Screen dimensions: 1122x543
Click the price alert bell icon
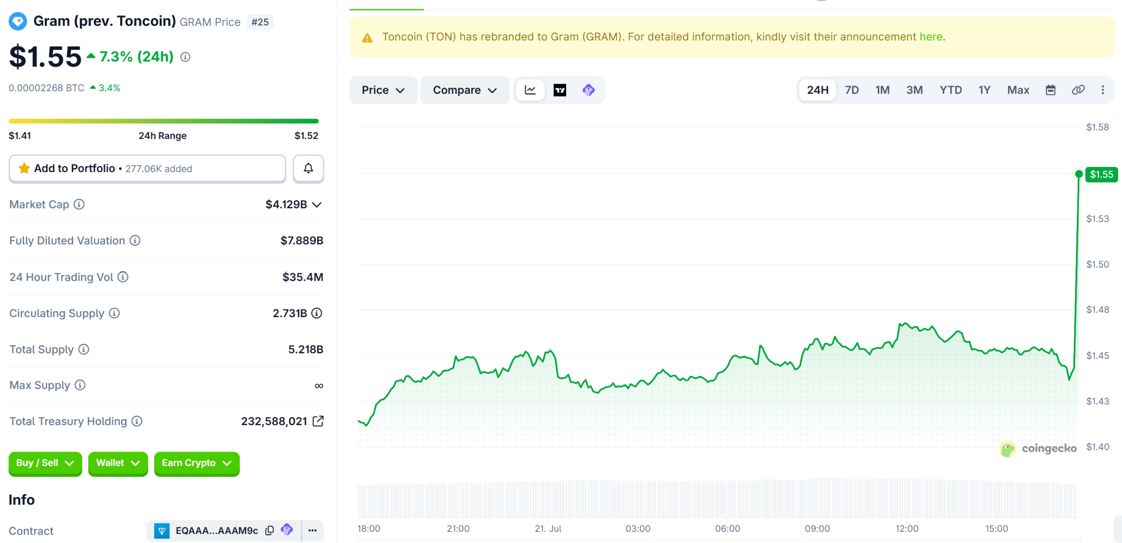309,169
